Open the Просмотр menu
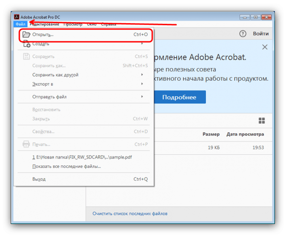Image resolution: width=286 pixels, height=235 pixels. pos(73,24)
